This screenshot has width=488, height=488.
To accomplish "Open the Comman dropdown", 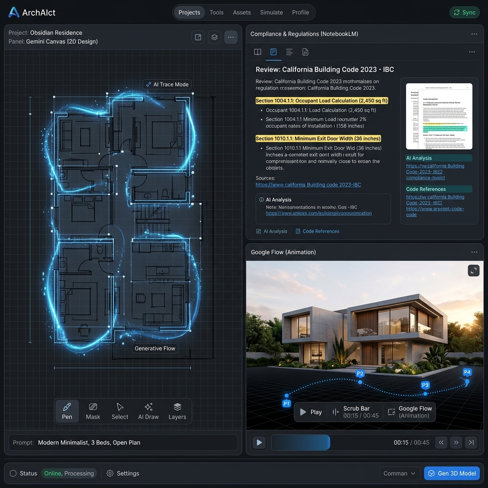I will [x=400, y=473].
